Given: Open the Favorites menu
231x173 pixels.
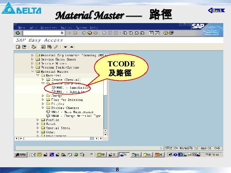Looking at the screenshot, I should (49, 27).
